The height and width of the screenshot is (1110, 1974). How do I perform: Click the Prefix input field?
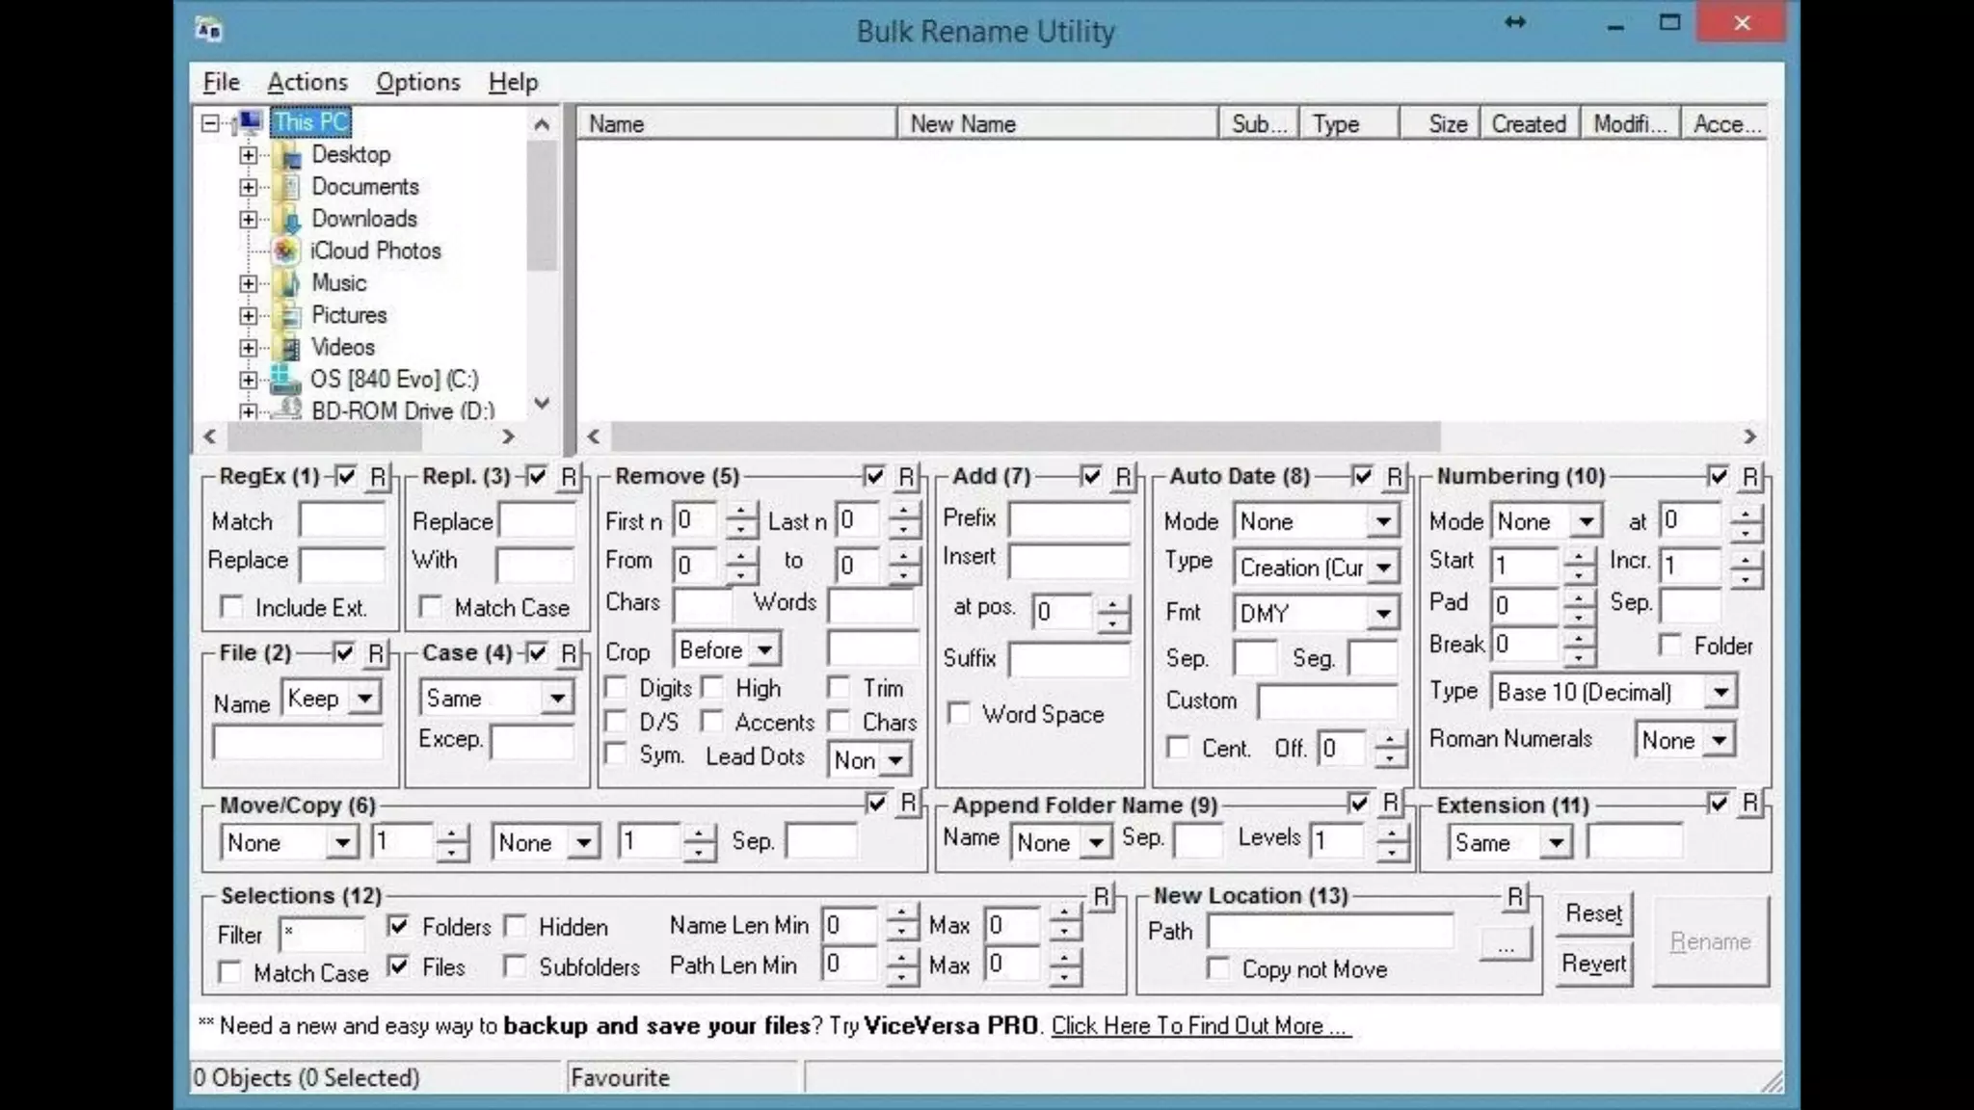1069,520
